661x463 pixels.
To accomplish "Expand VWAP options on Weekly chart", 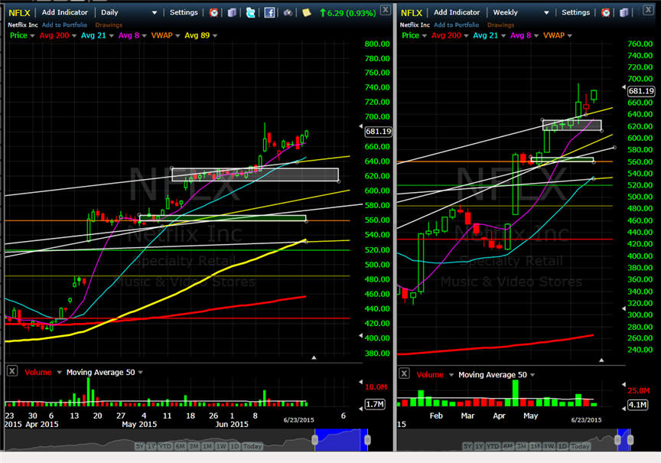I will [x=570, y=36].
